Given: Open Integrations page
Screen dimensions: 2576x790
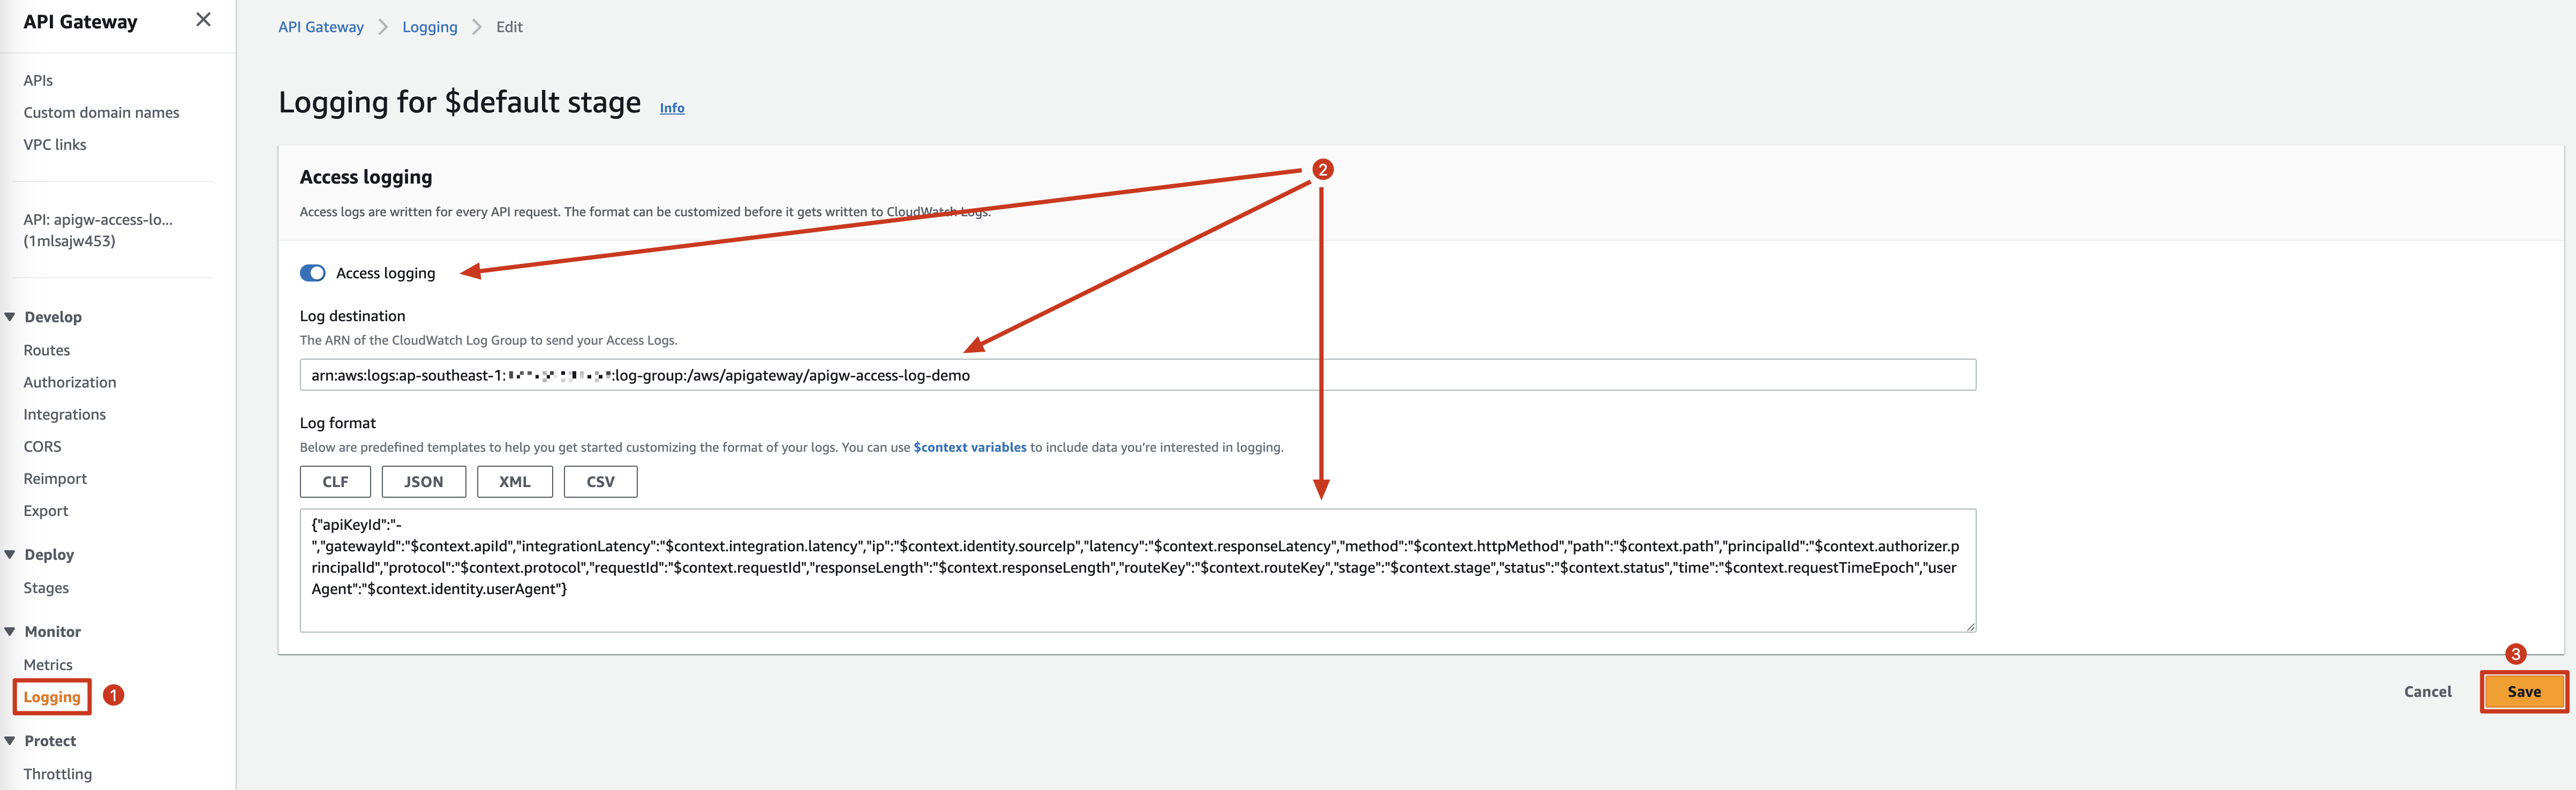Looking at the screenshot, I should pyautogui.click(x=64, y=414).
